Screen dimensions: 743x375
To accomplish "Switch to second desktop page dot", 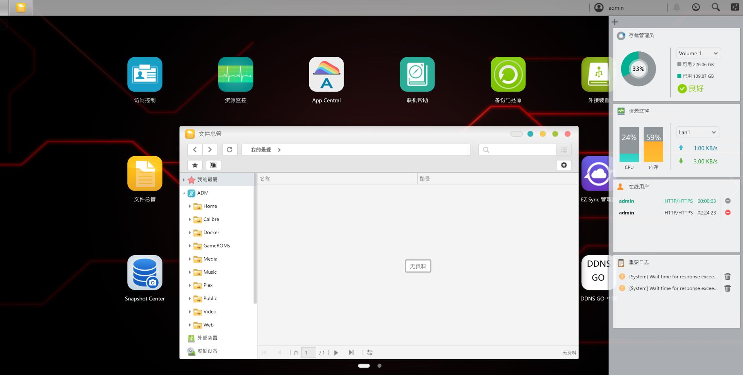I will [x=380, y=366].
